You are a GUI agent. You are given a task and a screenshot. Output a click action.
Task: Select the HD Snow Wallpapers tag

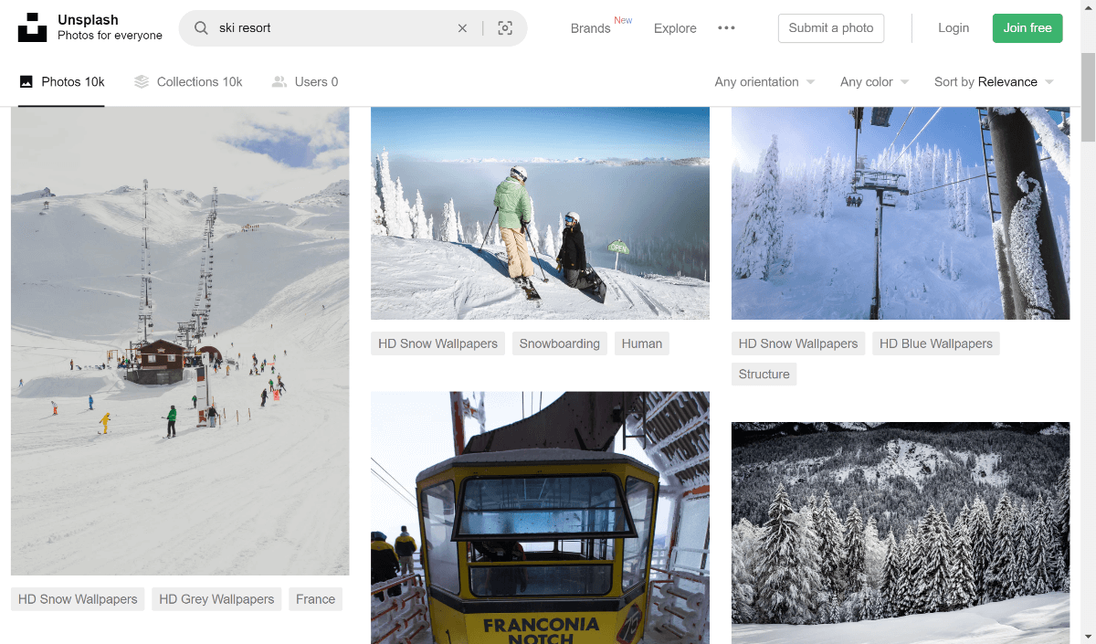tap(437, 343)
